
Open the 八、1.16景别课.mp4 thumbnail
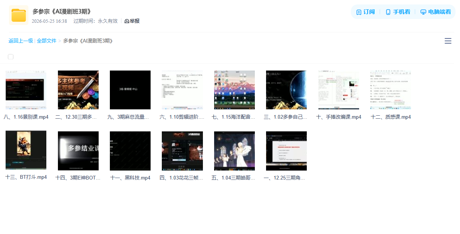[26, 90]
